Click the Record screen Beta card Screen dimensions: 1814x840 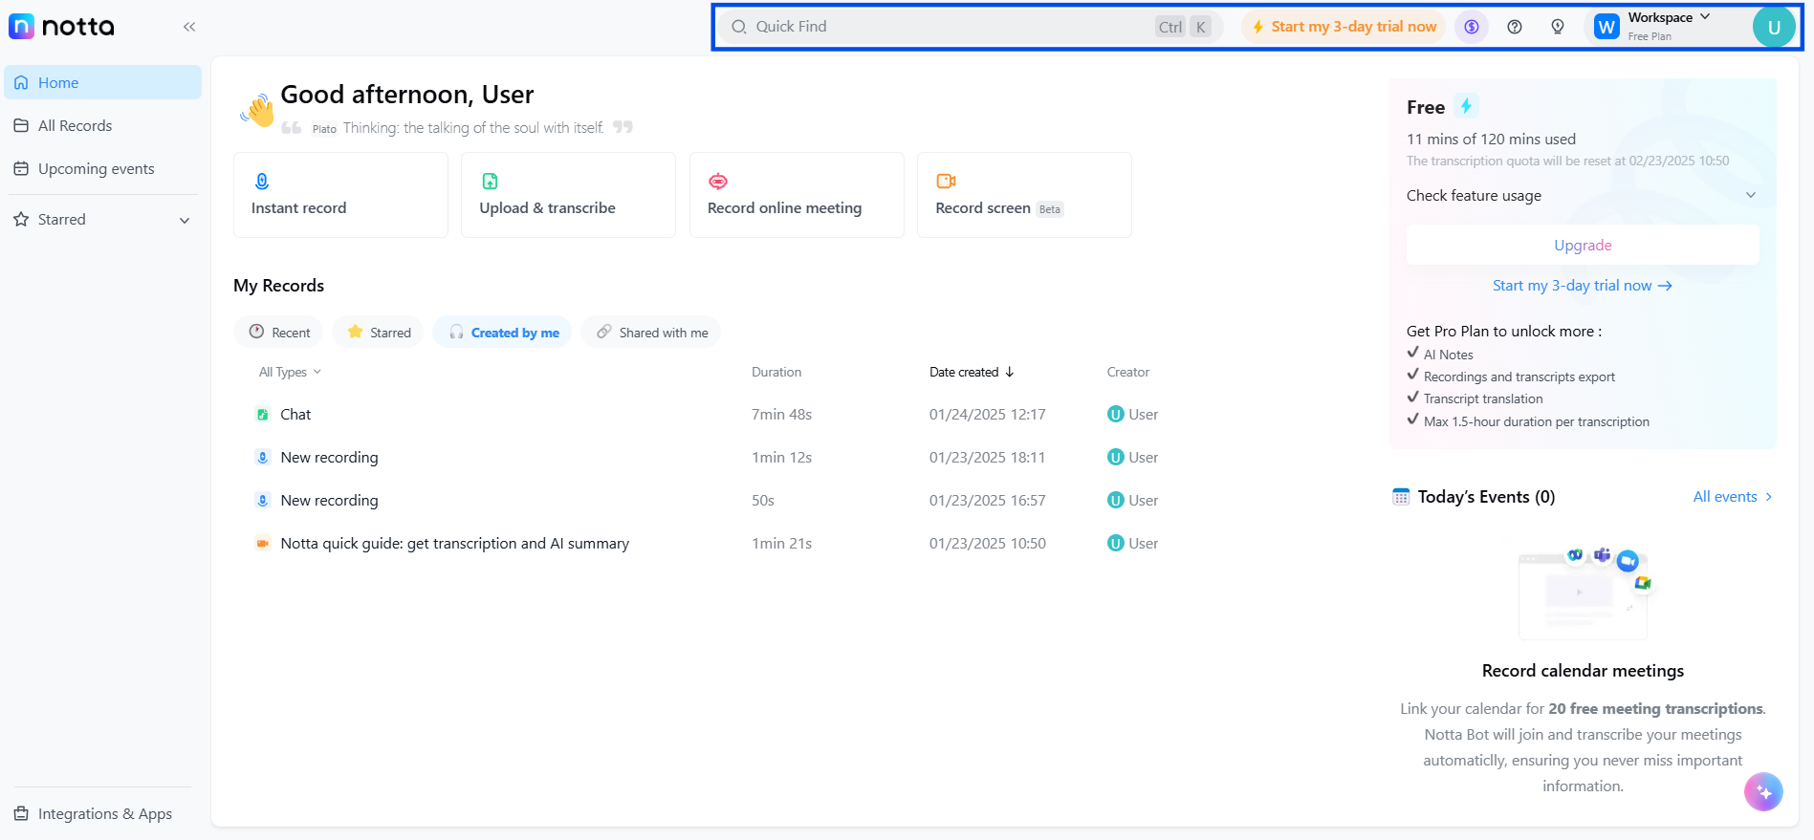pos(1024,195)
